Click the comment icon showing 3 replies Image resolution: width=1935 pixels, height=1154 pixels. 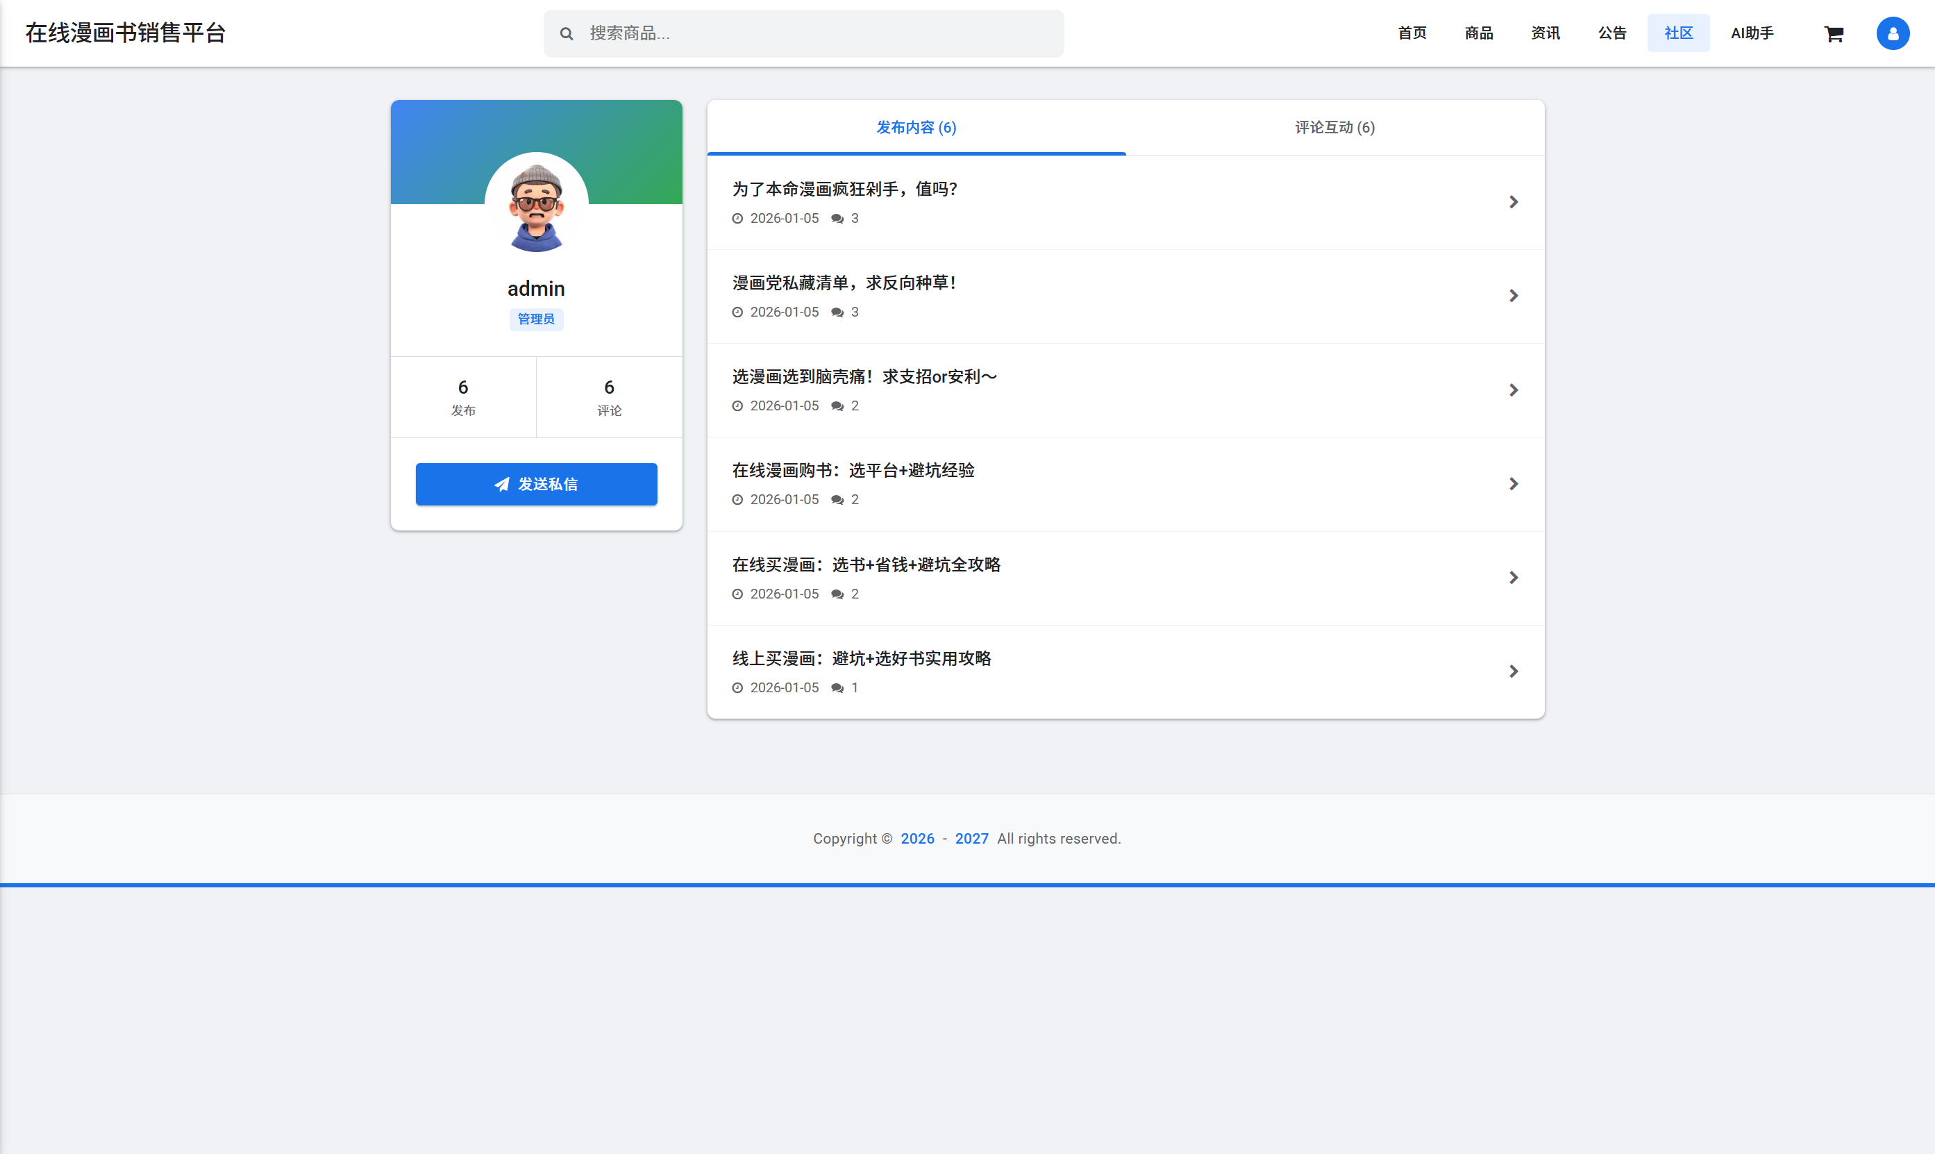(839, 218)
